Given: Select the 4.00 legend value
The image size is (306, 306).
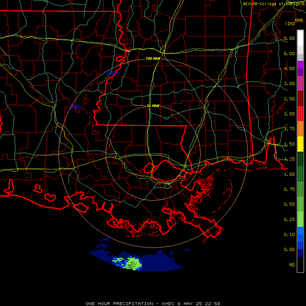Looking at the screenshot, I should tap(289, 68).
